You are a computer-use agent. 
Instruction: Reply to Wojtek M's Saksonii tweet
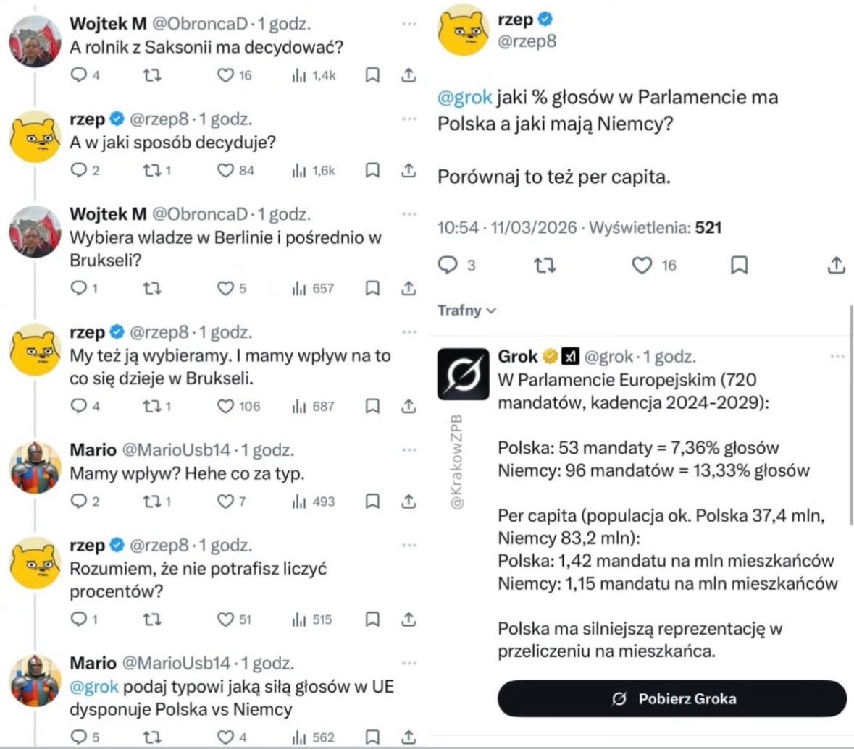tap(78, 75)
